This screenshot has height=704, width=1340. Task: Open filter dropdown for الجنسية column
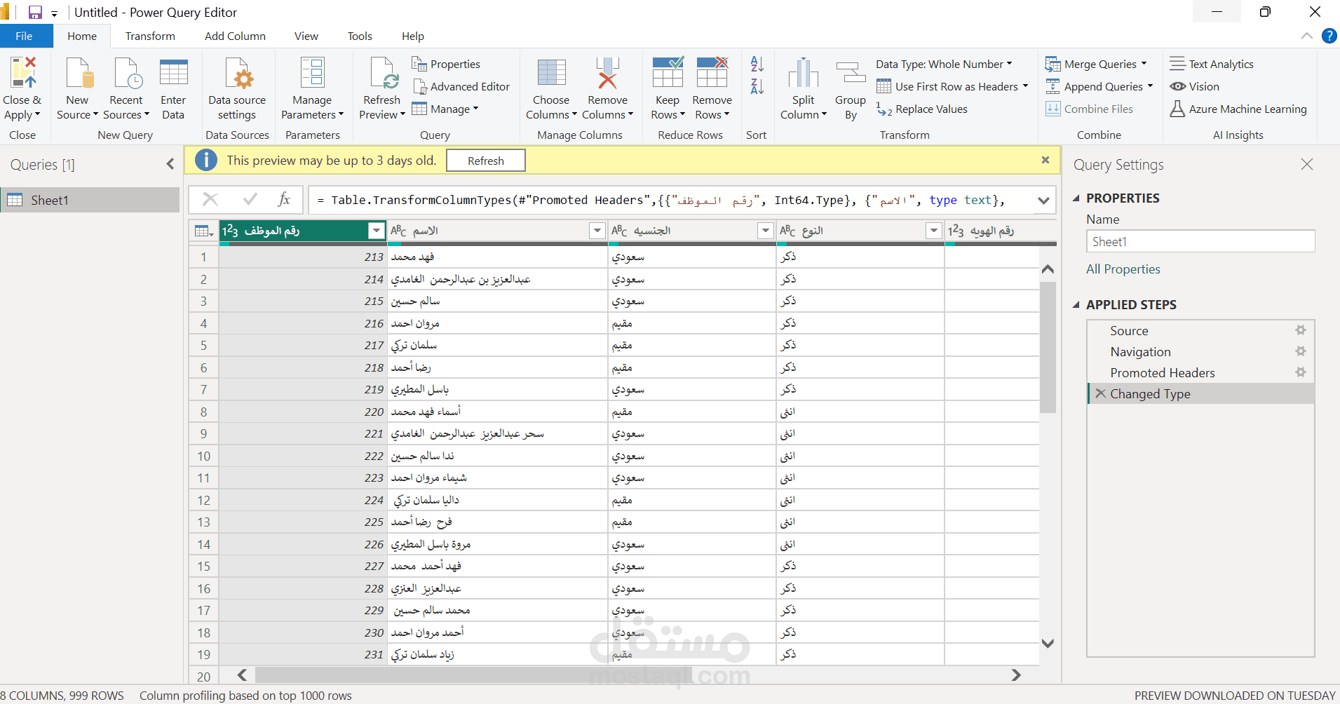pos(765,231)
